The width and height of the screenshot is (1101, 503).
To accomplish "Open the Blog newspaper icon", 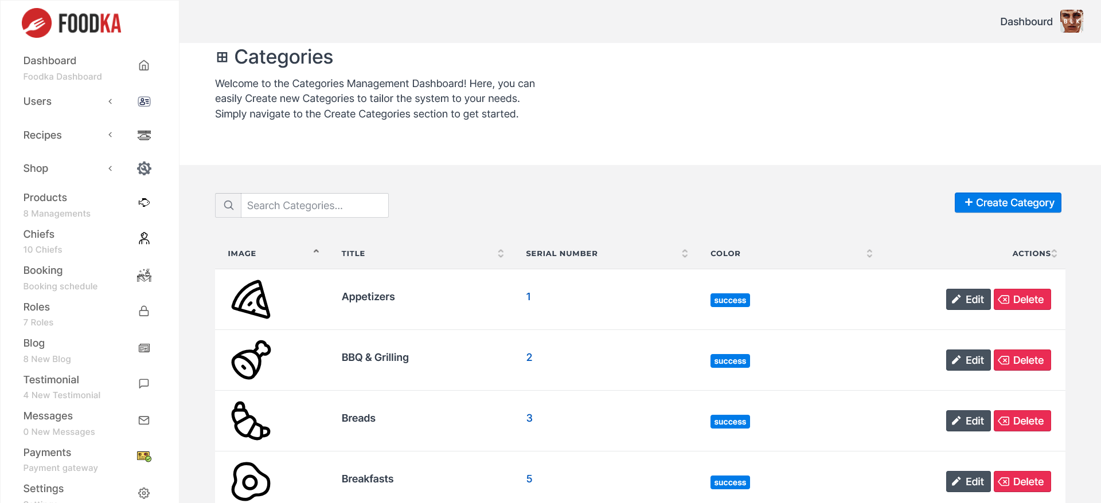I will 144,348.
